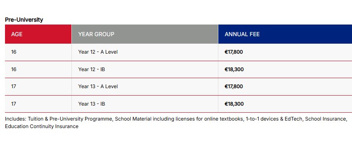Click age 17 in Year 13 IB row

pos(14,104)
